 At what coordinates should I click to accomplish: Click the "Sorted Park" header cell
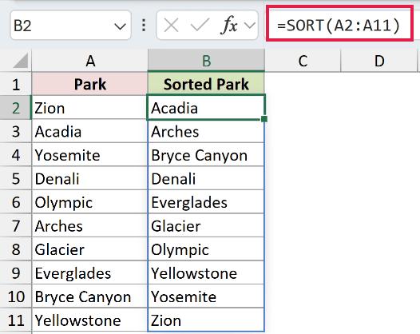click(x=206, y=84)
